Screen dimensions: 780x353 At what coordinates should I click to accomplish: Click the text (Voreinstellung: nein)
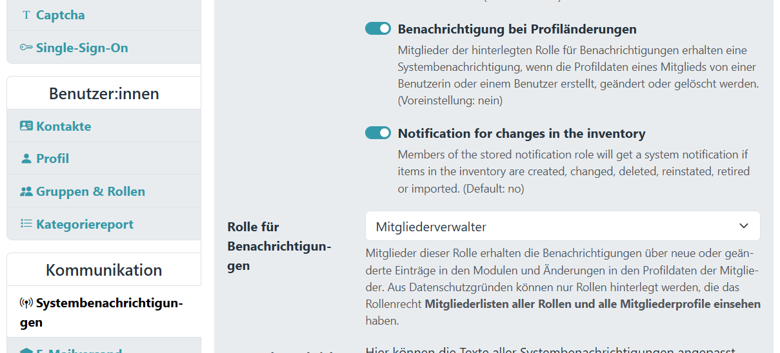tap(450, 100)
